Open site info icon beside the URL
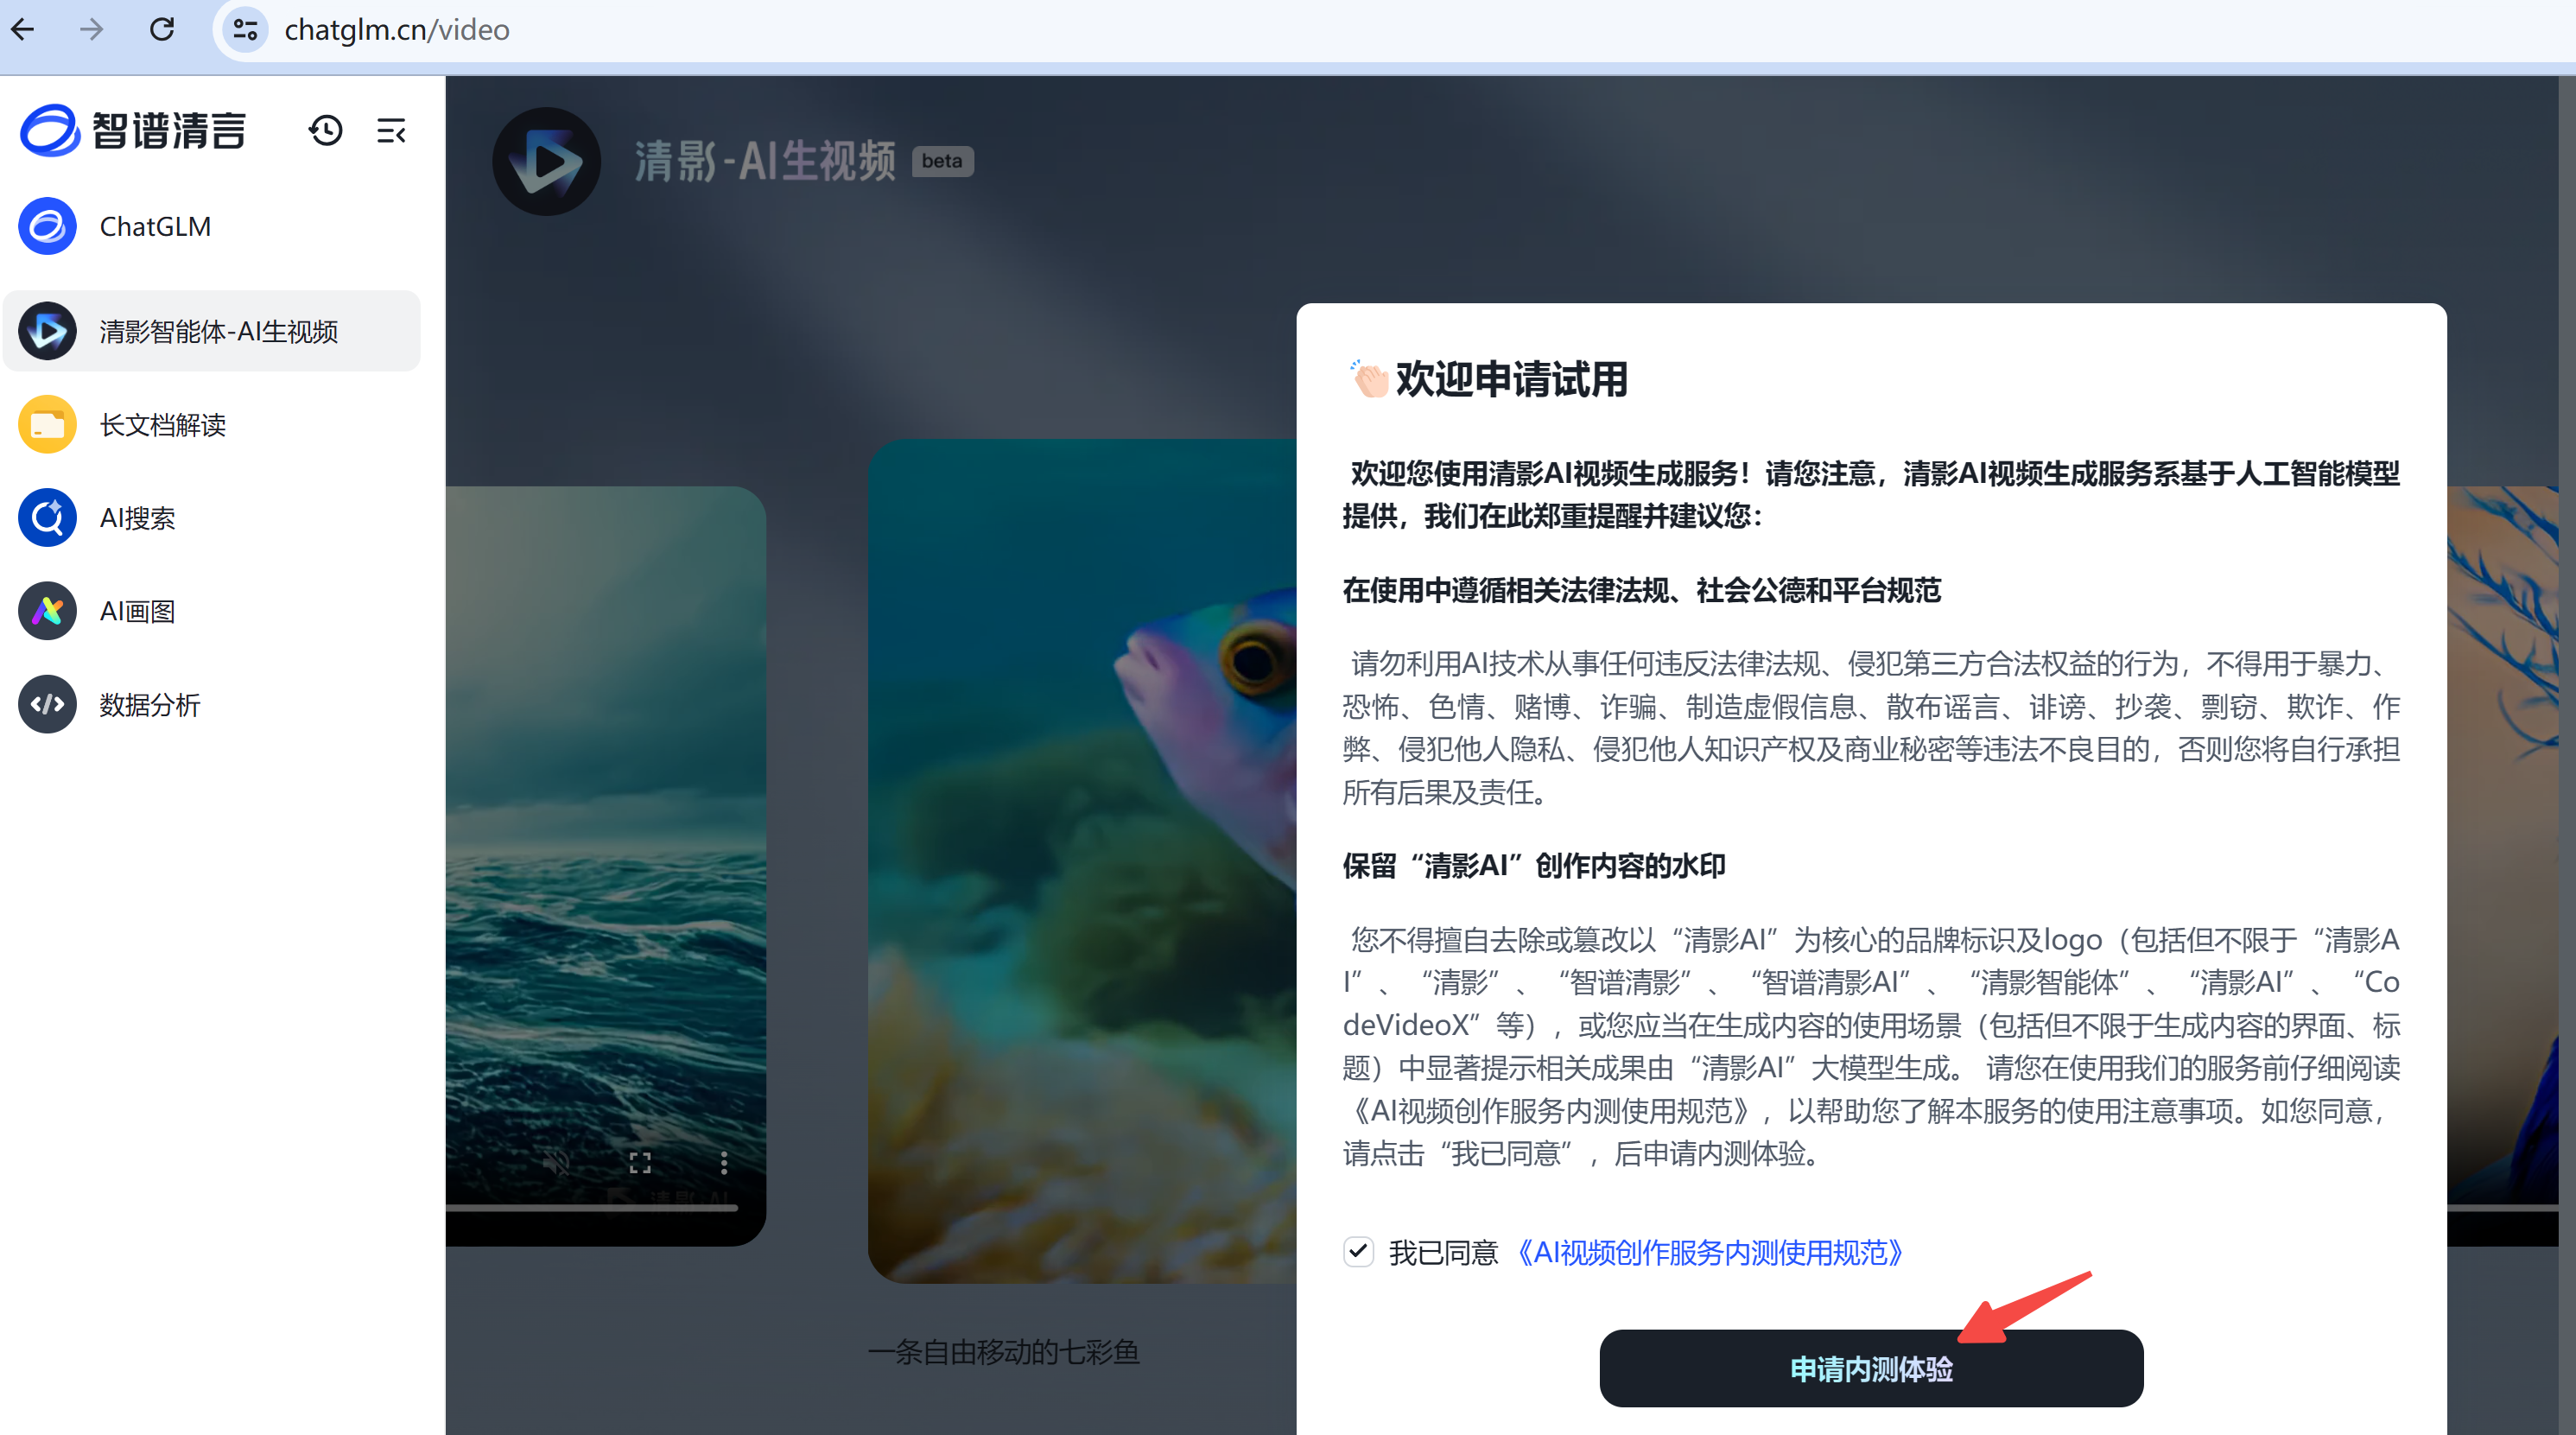 [x=245, y=30]
